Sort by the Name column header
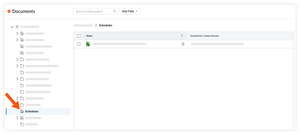This screenshot has width=300, height=134. coord(89,36)
